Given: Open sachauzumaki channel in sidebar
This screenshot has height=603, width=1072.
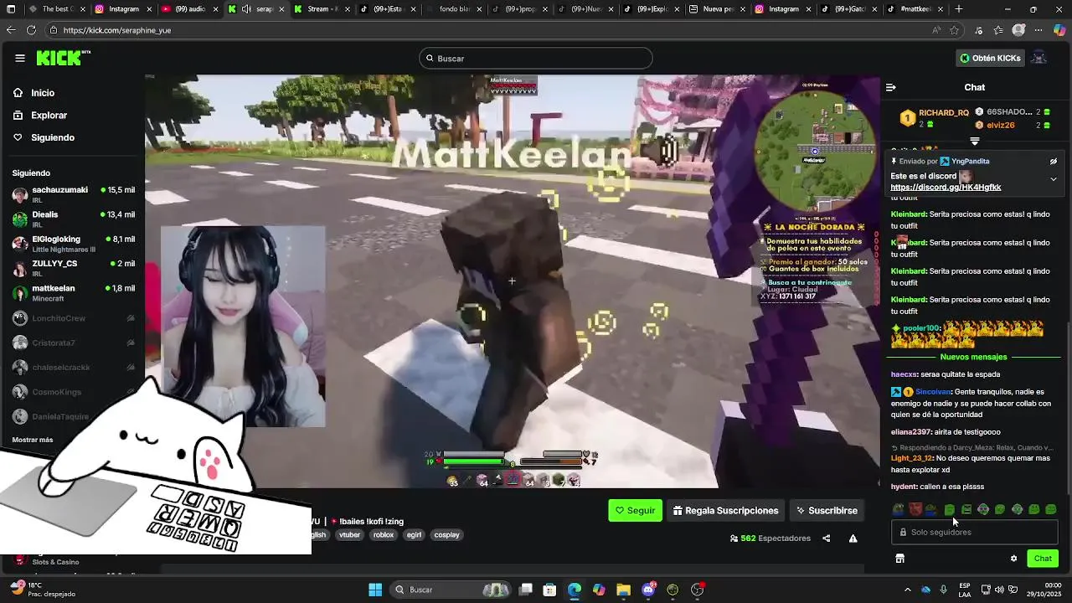Looking at the screenshot, I should tap(74, 195).
